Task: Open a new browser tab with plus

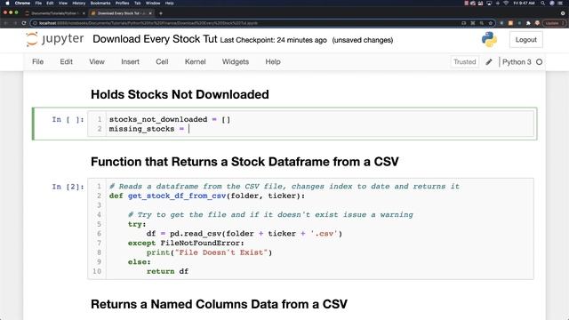Action: click(x=161, y=13)
